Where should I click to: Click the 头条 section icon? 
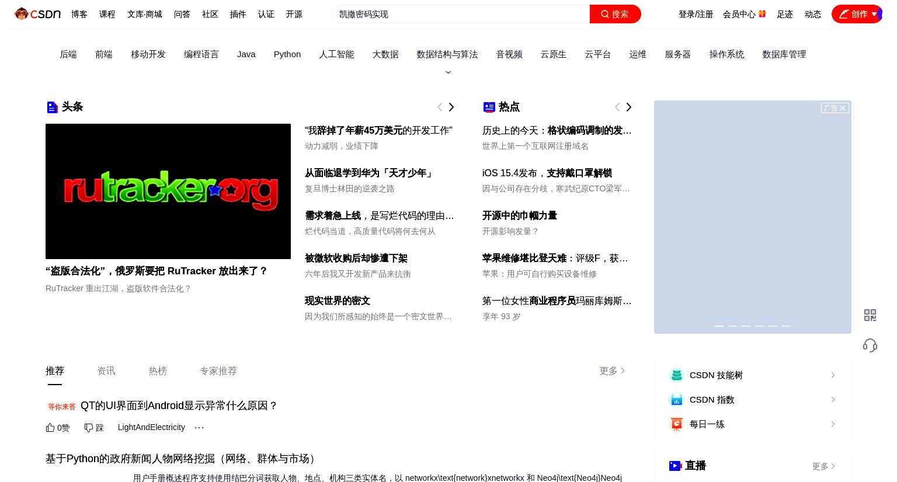(x=52, y=107)
